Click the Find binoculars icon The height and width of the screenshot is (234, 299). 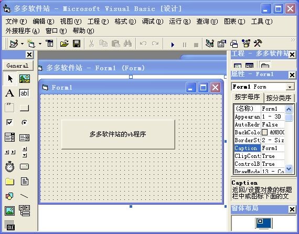pyautogui.click(x=127, y=44)
